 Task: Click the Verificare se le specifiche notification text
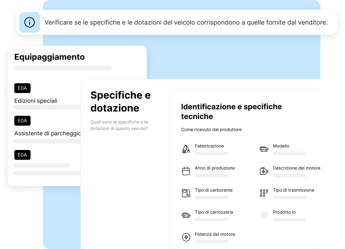click(x=186, y=23)
